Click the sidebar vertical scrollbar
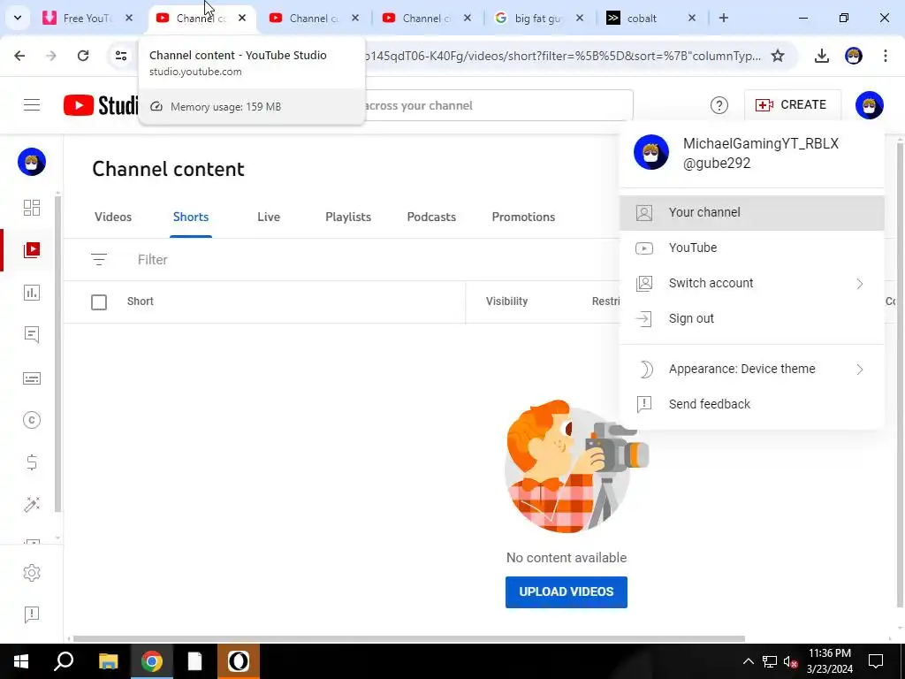Viewport: 905px width, 679px height. point(57,354)
